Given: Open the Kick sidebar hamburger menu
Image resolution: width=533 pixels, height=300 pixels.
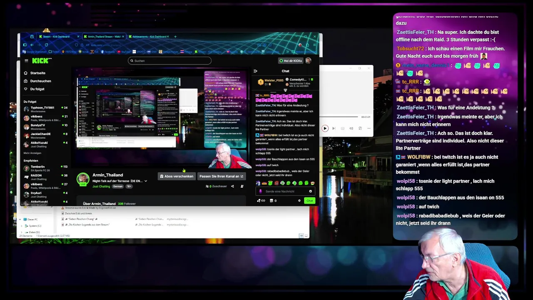Looking at the screenshot, I should [x=26, y=61].
